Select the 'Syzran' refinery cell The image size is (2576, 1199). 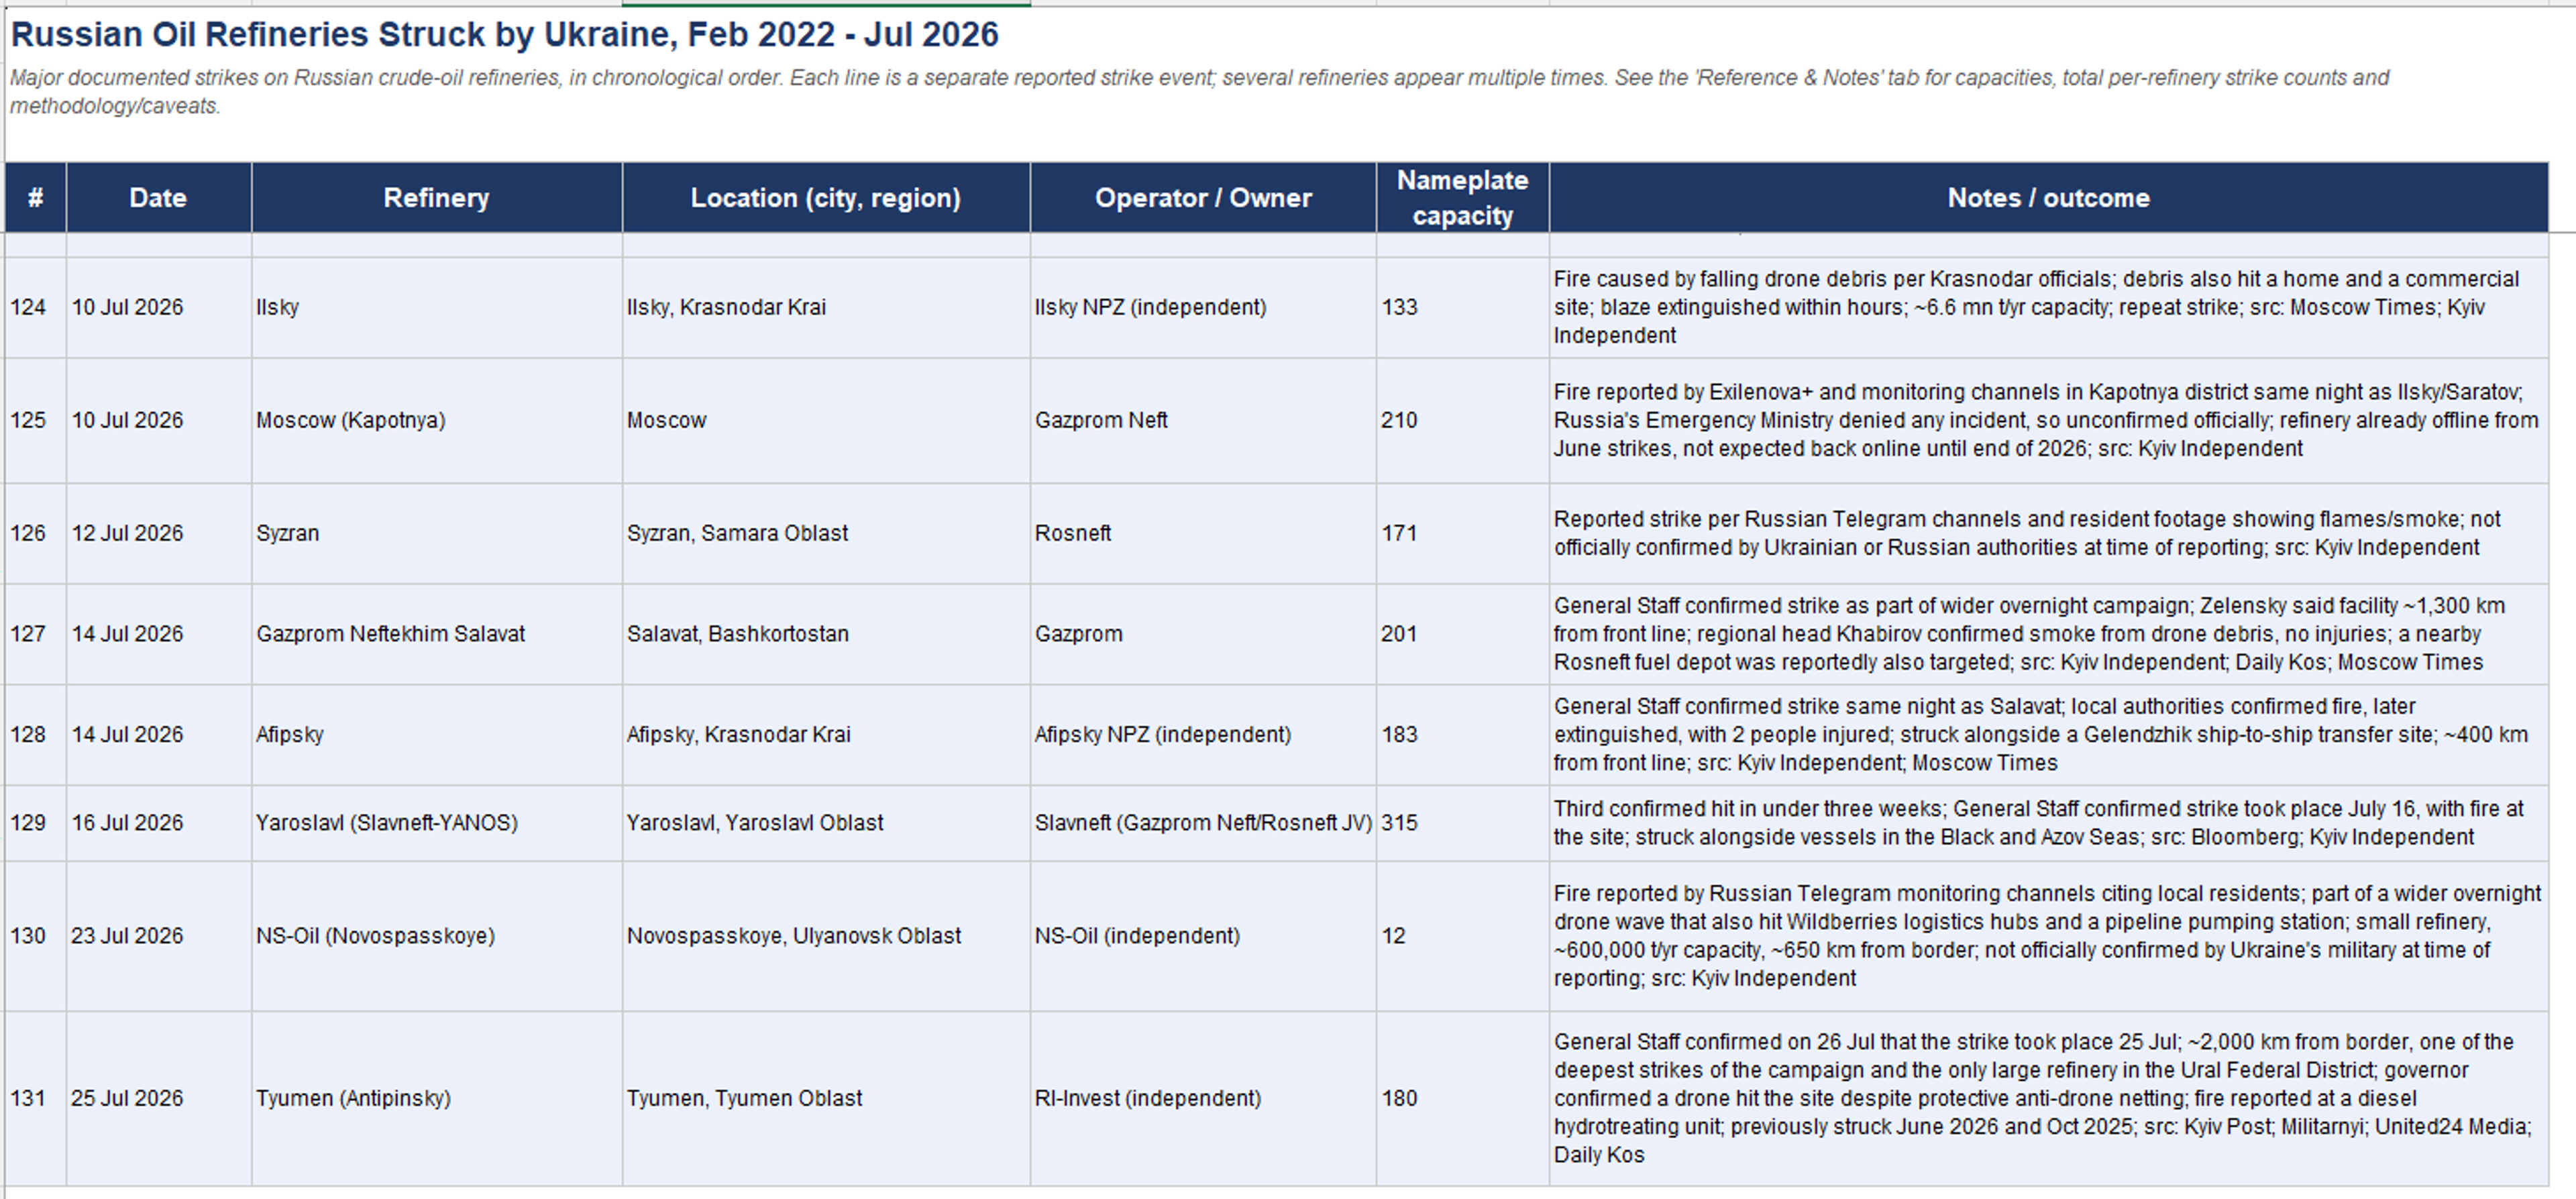click(437, 534)
